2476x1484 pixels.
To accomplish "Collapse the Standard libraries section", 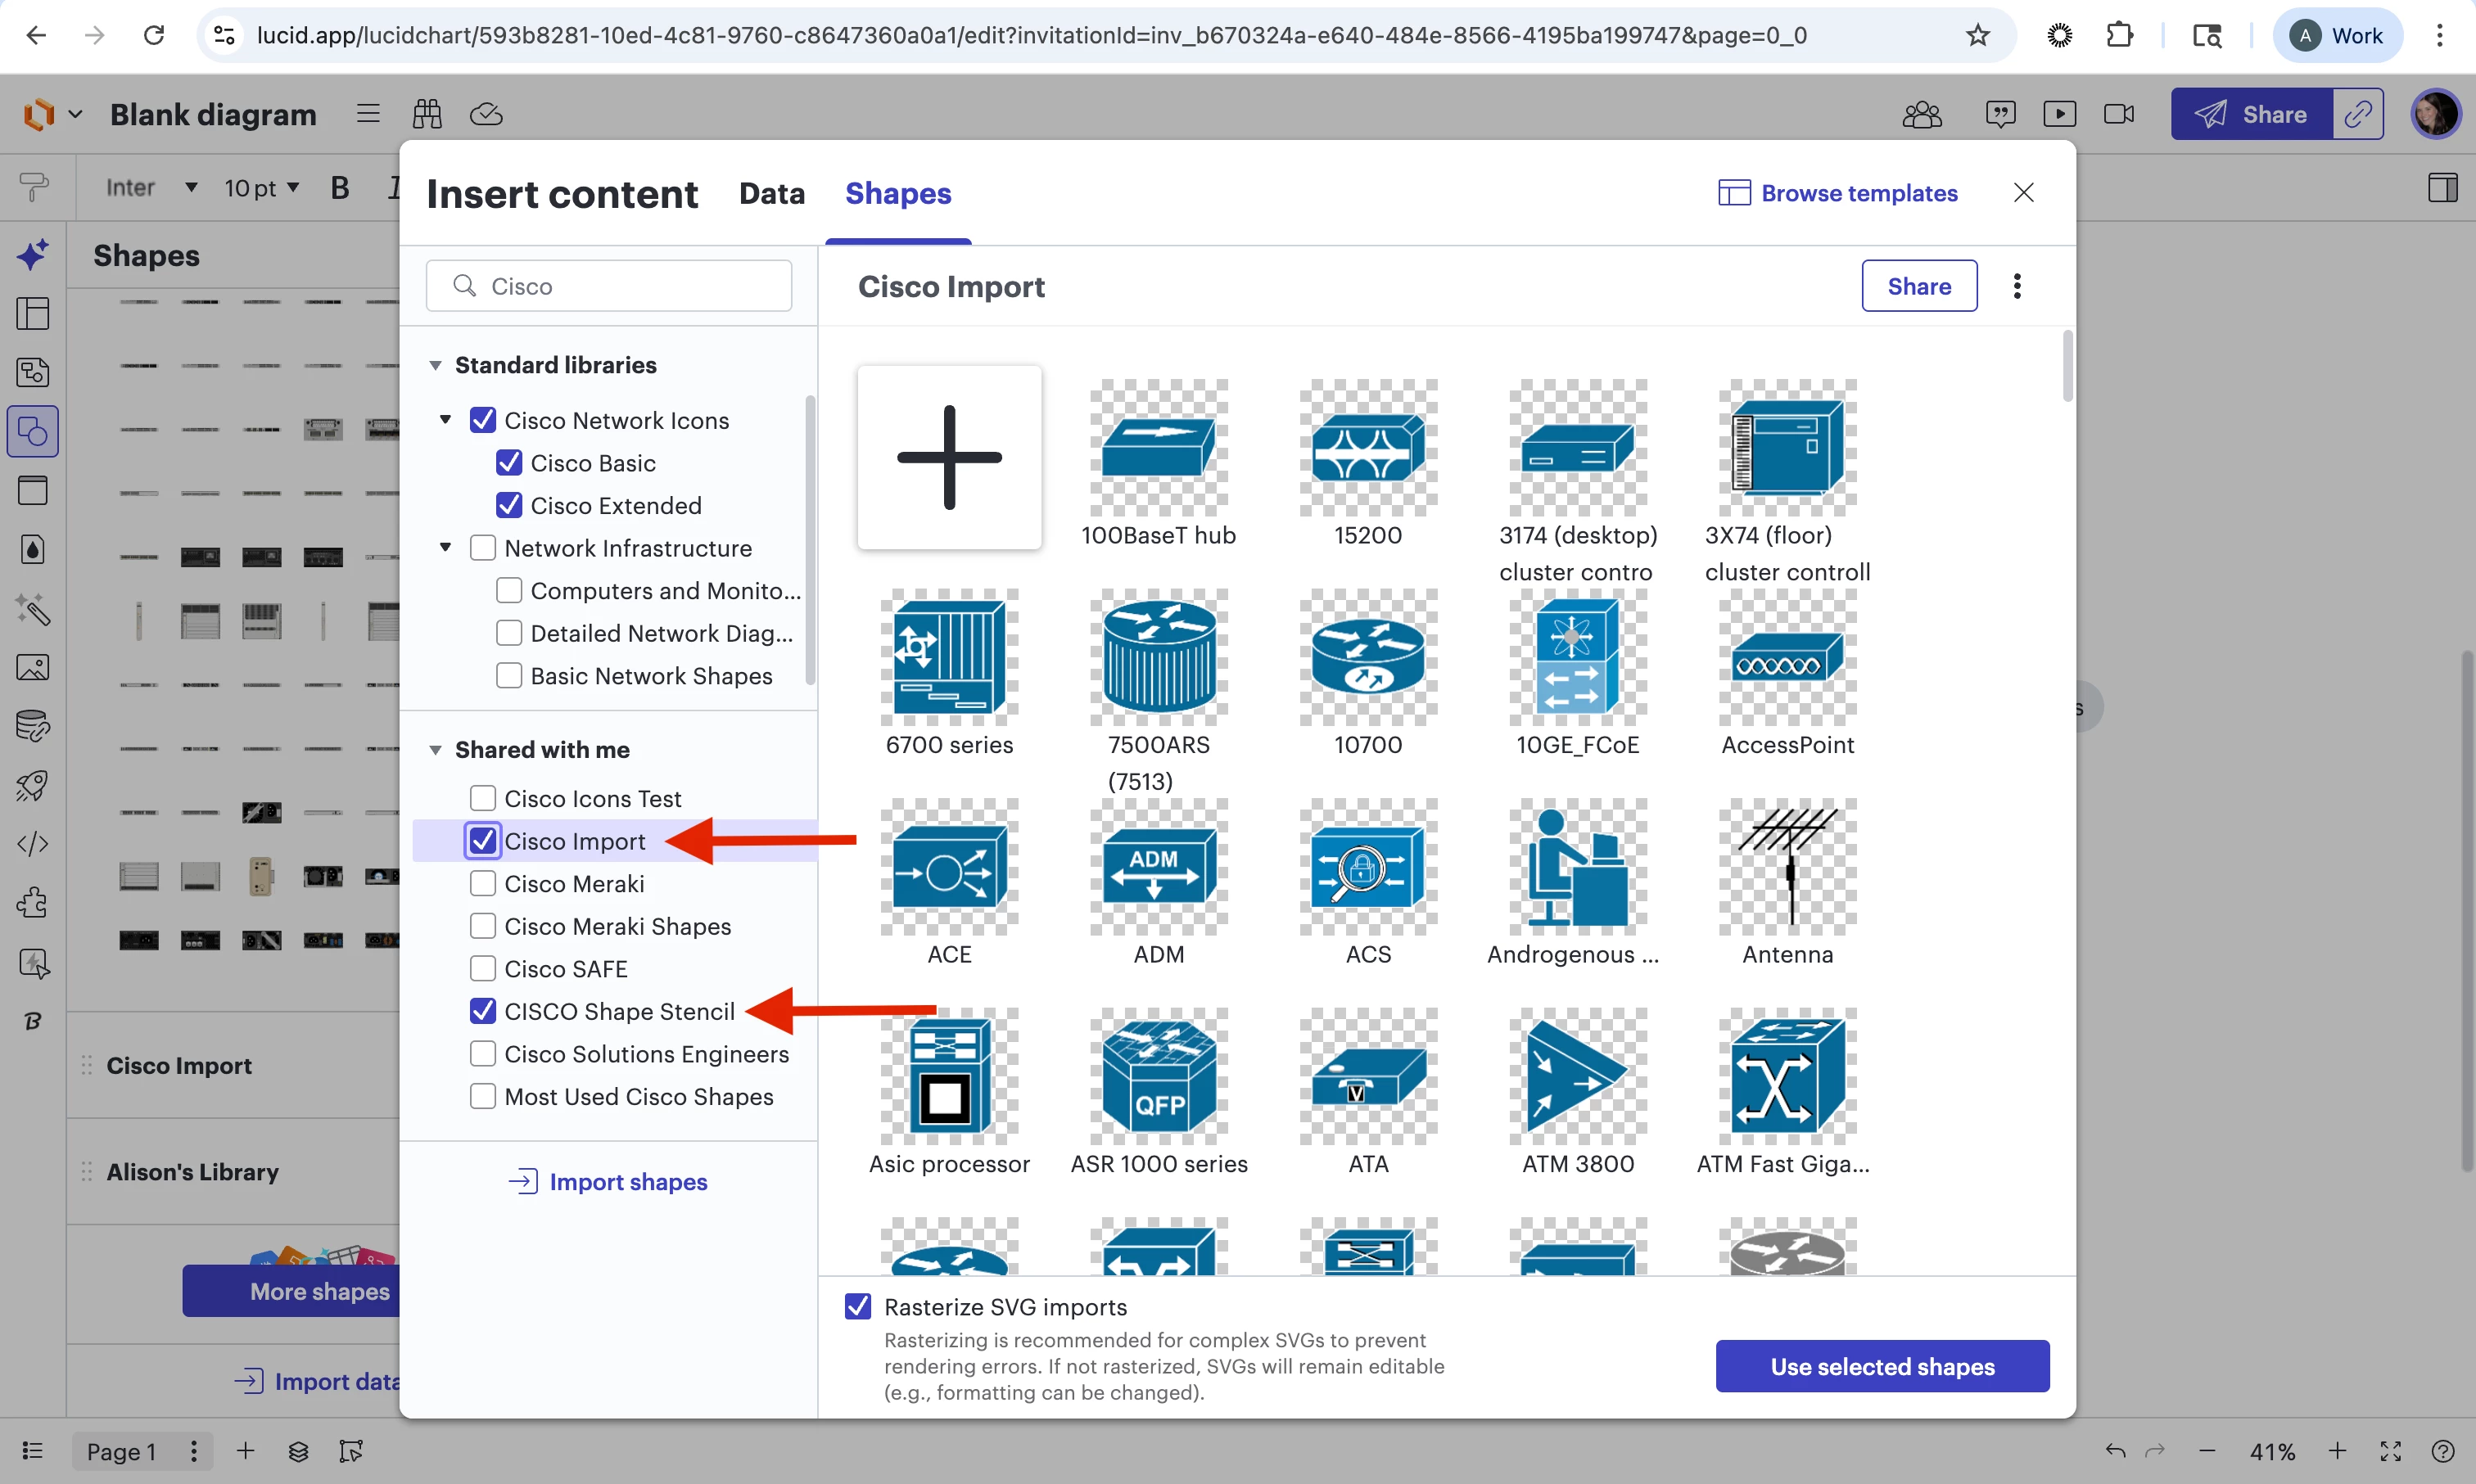I will 435,365.
